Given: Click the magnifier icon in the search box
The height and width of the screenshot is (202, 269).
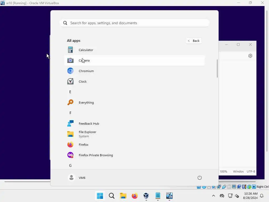Looking at the screenshot, I should [x=65, y=23].
